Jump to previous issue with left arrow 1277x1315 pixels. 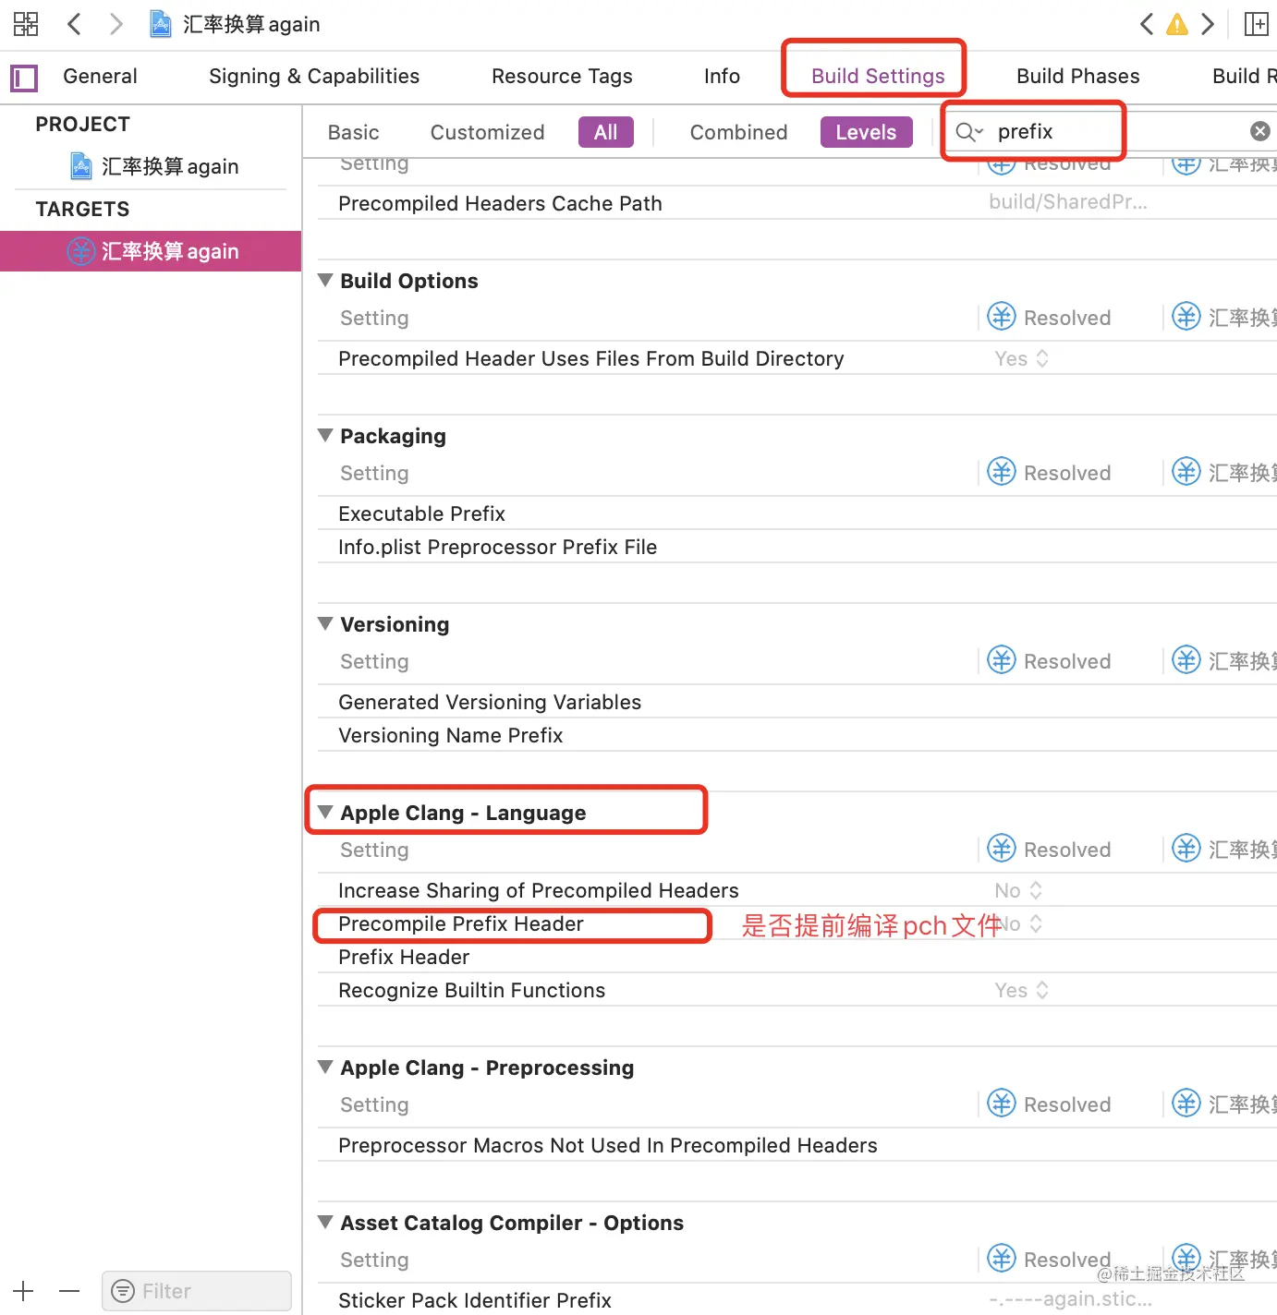[1147, 24]
